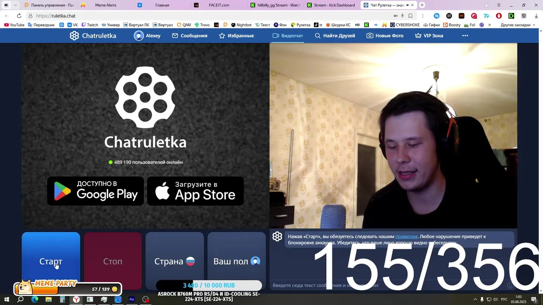Switch to Панель управления browser tab
Screen dimensions: 543x305
49,5
